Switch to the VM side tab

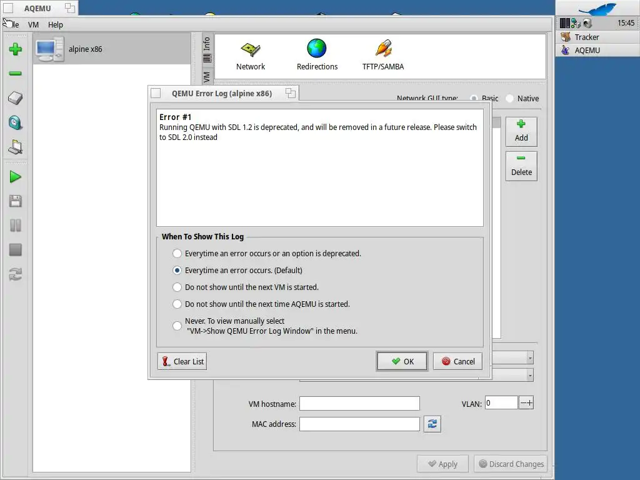207,77
